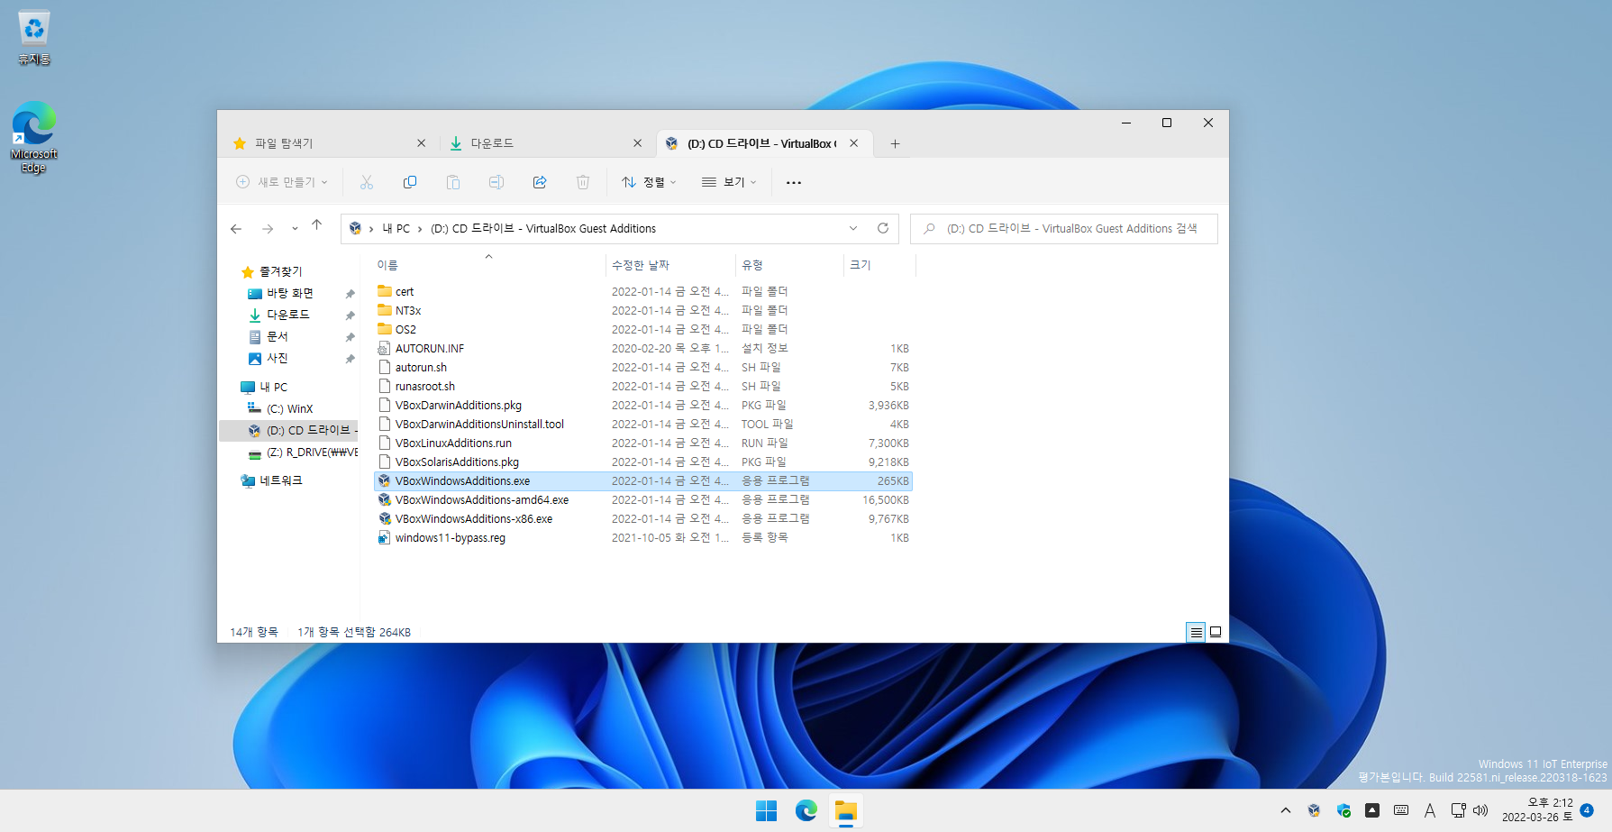Click the Cut scissors icon in toolbar

(367, 182)
